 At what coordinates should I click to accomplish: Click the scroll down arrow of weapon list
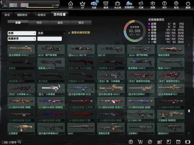tap(189, 133)
